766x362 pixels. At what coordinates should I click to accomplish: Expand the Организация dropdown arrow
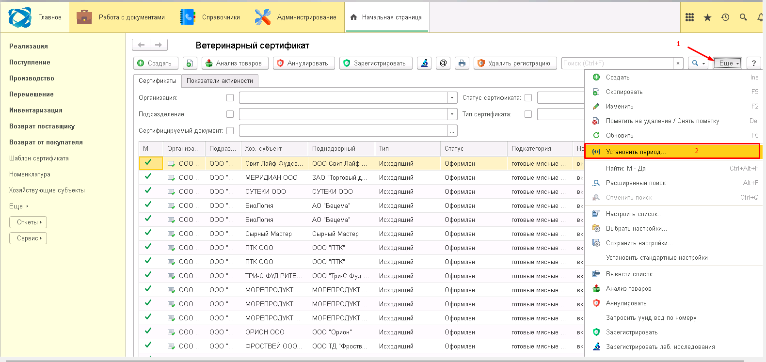tap(452, 98)
